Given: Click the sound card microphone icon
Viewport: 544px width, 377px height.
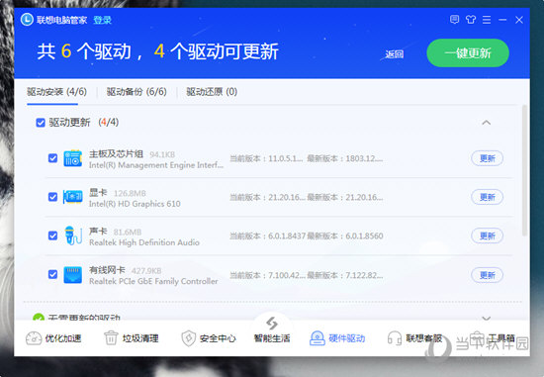Looking at the screenshot, I should [x=73, y=236].
